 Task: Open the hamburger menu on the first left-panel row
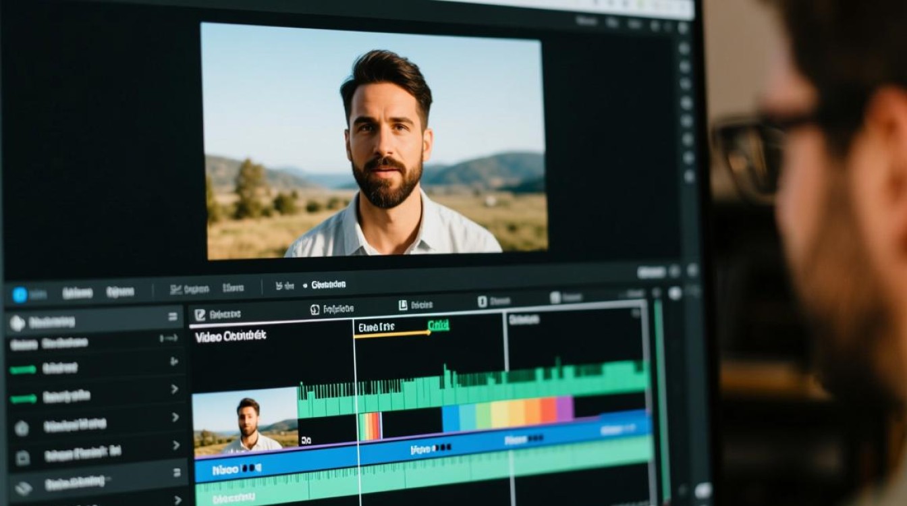(172, 316)
